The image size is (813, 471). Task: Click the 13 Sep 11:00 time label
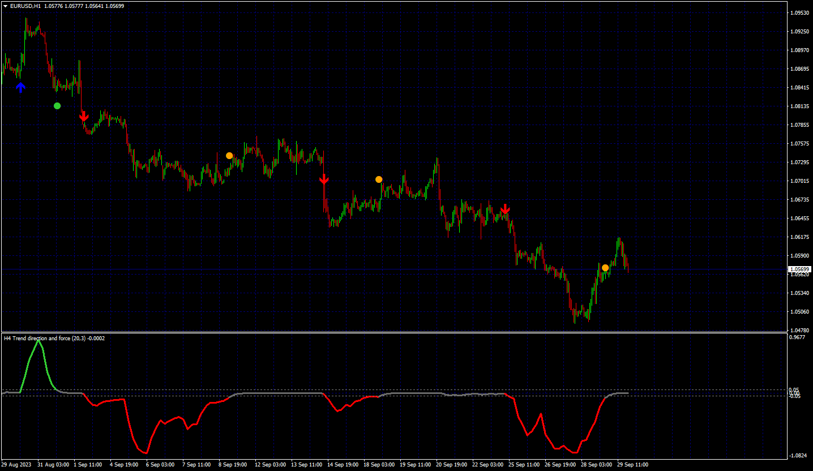(307, 464)
